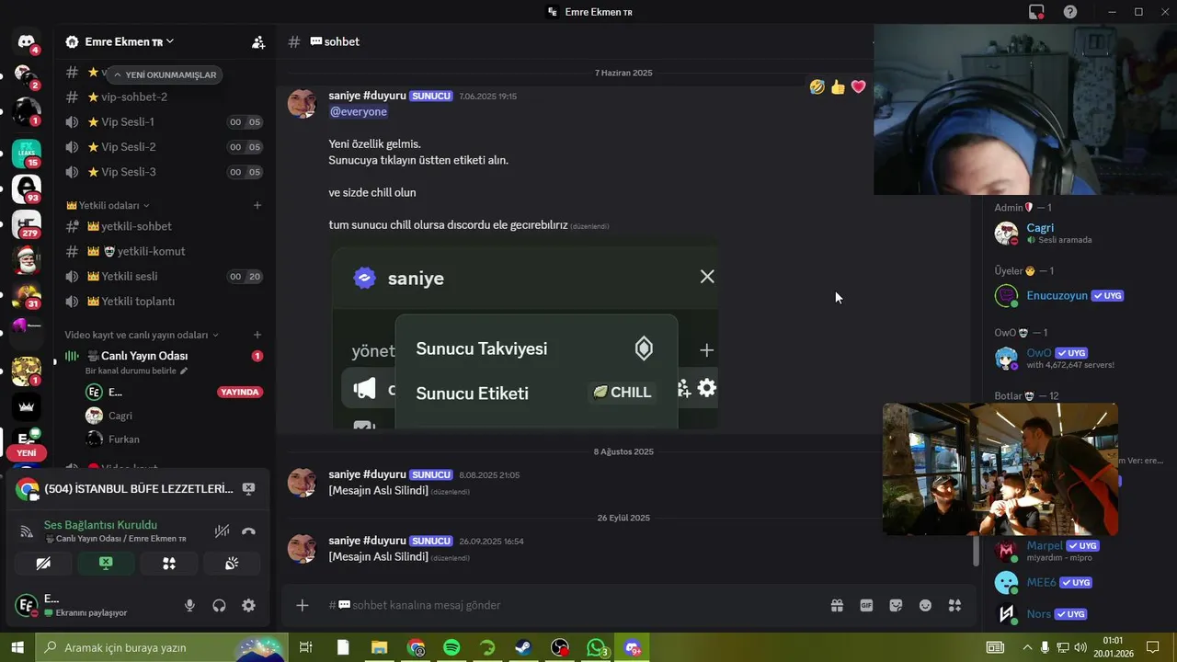Viewport: 1177px width, 662px height.
Task: Open the invite people icon beside server name
Action: click(x=258, y=42)
